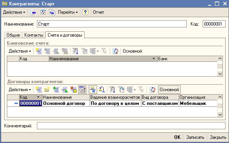
Task: Click the Основной договор cell
Action: pos(66,103)
